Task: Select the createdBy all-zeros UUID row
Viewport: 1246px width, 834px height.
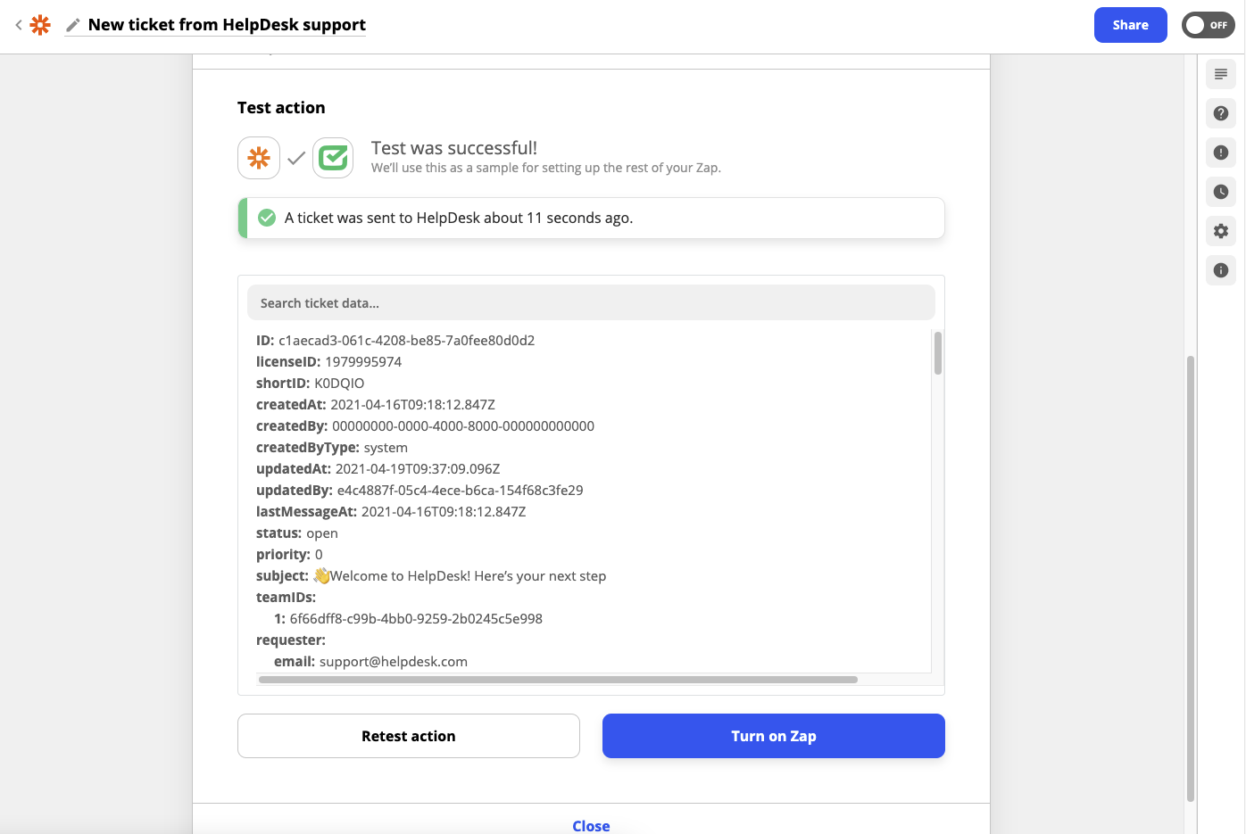Action: click(x=425, y=426)
